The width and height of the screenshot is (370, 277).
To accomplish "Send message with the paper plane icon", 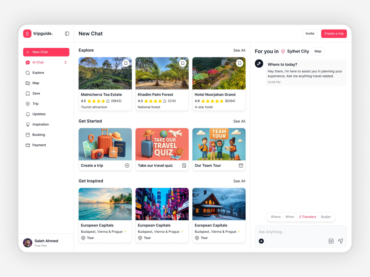I will click(x=340, y=241).
